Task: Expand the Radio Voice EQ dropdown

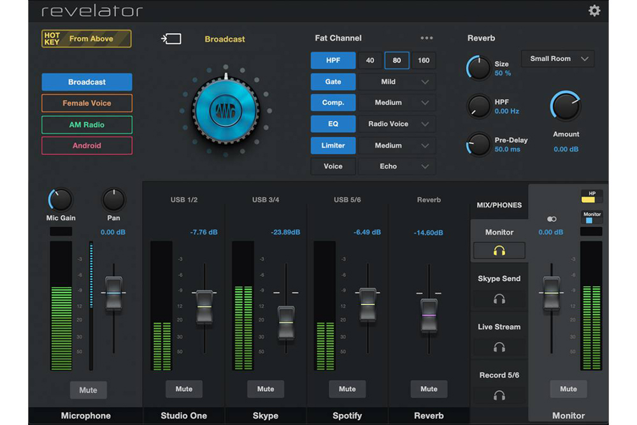Action: pos(396,124)
